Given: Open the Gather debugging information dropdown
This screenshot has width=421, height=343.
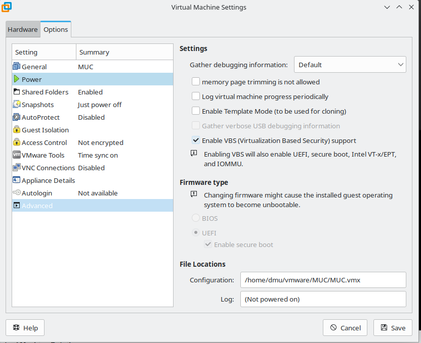Looking at the screenshot, I should coord(350,65).
